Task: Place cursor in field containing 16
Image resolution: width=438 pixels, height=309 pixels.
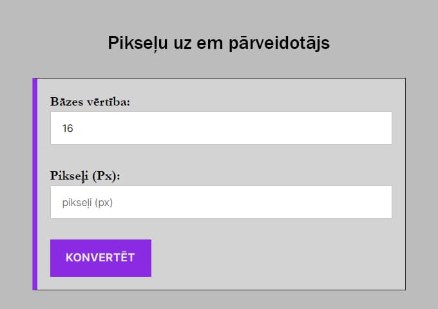Action: (221, 128)
